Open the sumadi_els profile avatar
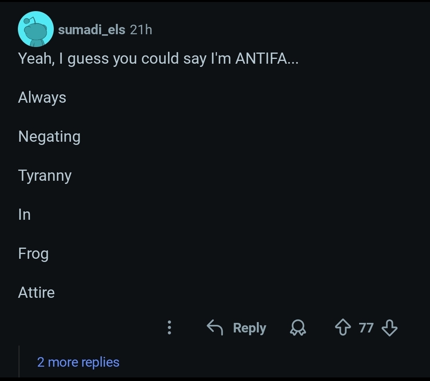The width and height of the screenshot is (430, 381). click(x=36, y=29)
